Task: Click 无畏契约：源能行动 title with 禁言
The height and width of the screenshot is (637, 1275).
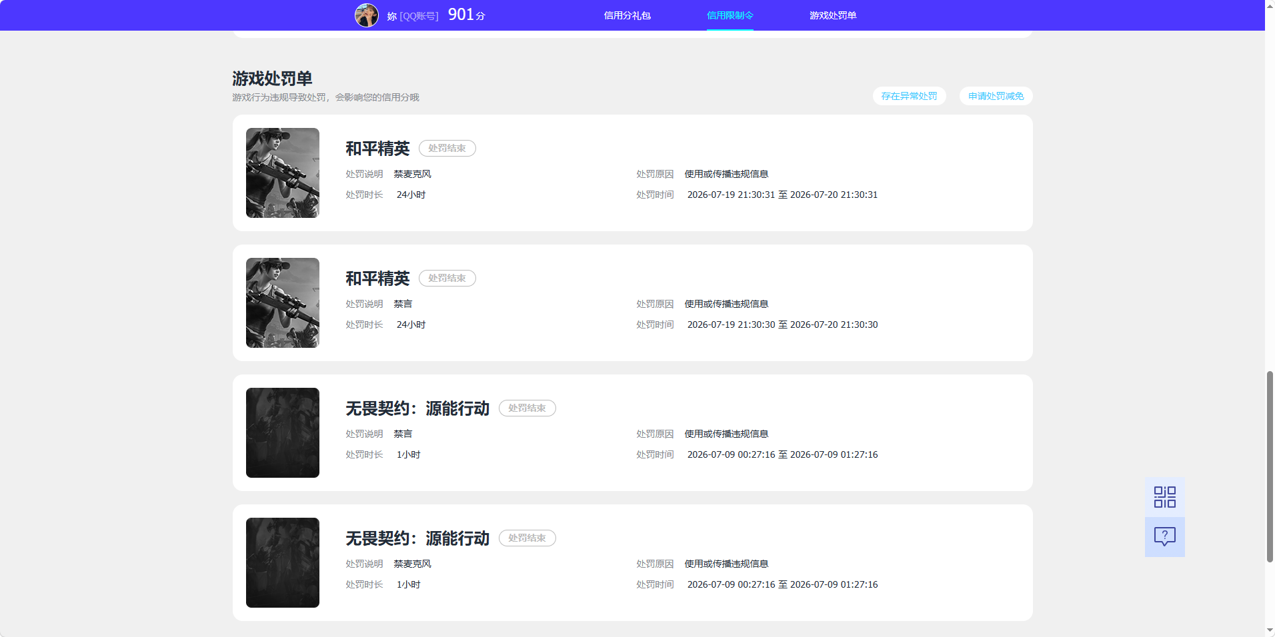Action: point(417,408)
